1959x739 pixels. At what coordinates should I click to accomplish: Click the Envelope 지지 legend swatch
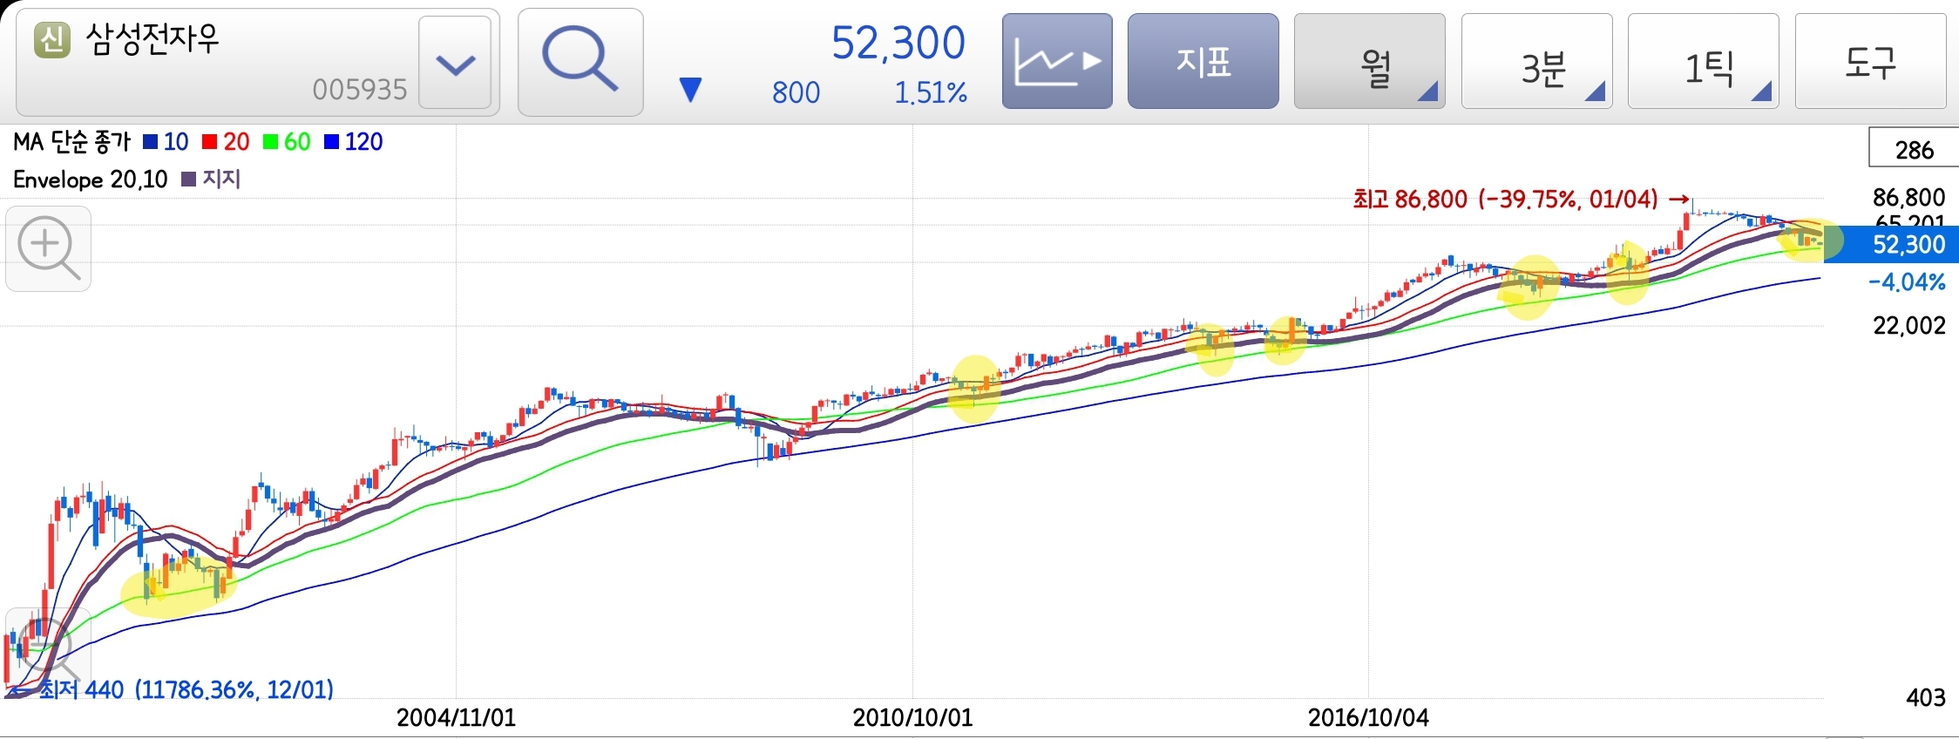(188, 180)
